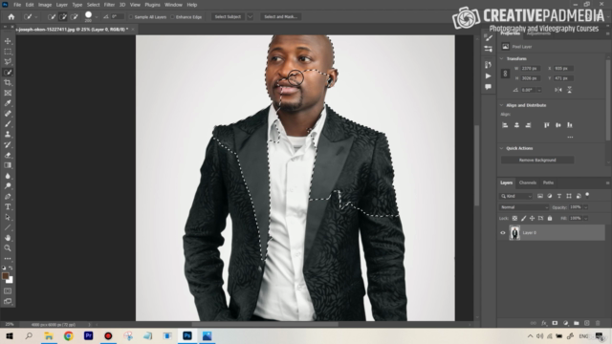Click Align top edges icon
This screenshot has width=612, height=344.
[x=546, y=125]
